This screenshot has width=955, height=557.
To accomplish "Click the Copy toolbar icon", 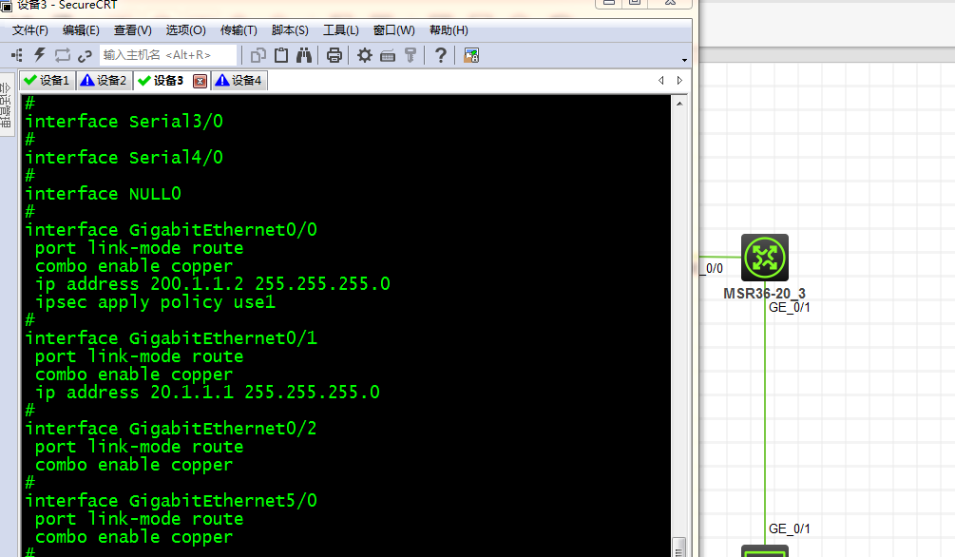I will click(x=258, y=55).
